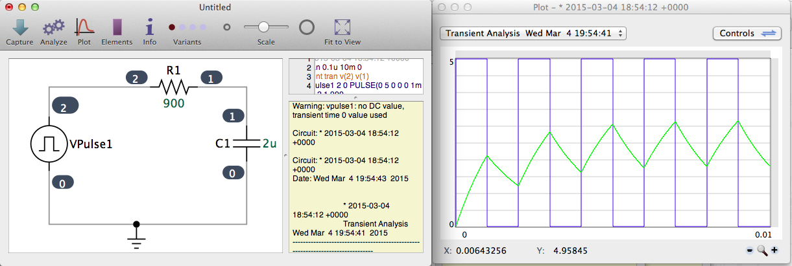
Task: Select the fourth Variants dot
Action: tap(203, 27)
